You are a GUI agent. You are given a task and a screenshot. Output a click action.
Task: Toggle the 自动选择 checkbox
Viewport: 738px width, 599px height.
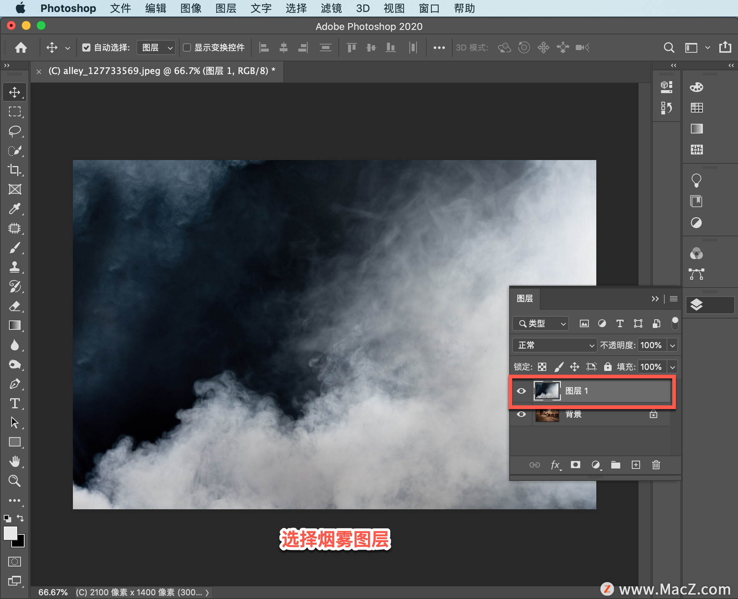click(x=86, y=47)
